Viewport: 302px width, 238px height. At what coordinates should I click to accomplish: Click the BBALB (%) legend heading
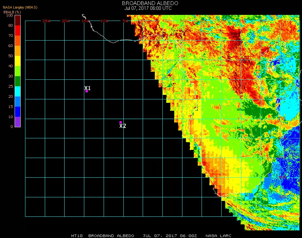[x=12, y=12]
